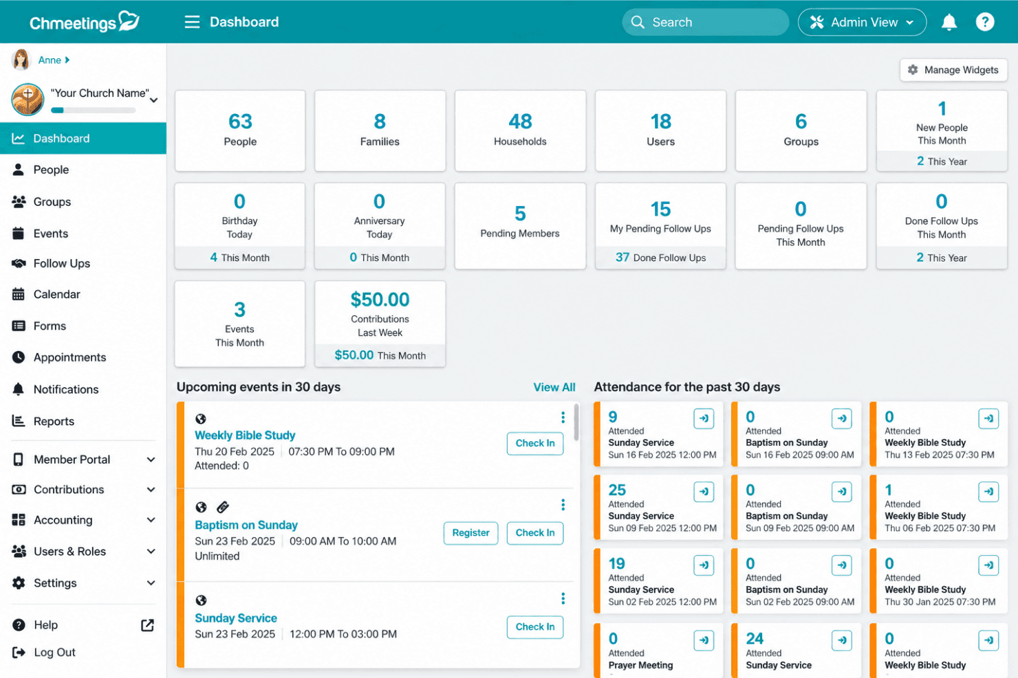This screenshot has height=678, width=1018.
Task: Expand the Settings submenu
Action: [x=151, y=583]
